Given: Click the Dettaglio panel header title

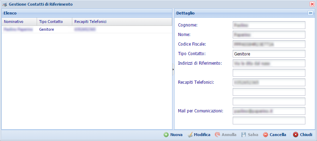Looking at the screenshot, I should click(x=185, y=13).
